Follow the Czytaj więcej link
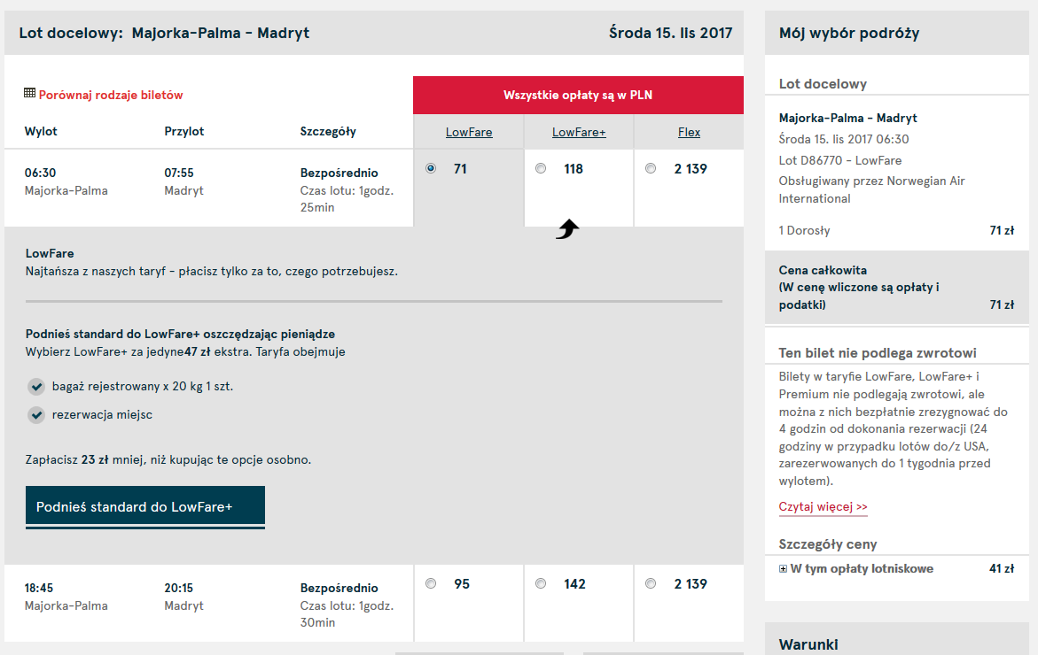Screen dimensions: 1038x655 click(x=823, y=507)
